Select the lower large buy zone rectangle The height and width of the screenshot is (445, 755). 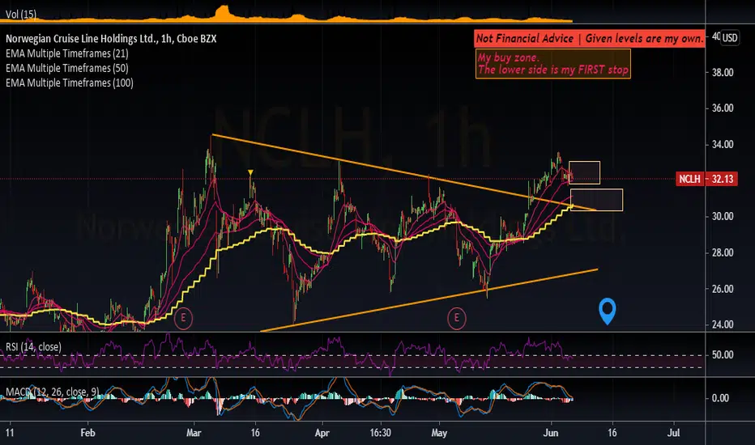click(596, 200)
